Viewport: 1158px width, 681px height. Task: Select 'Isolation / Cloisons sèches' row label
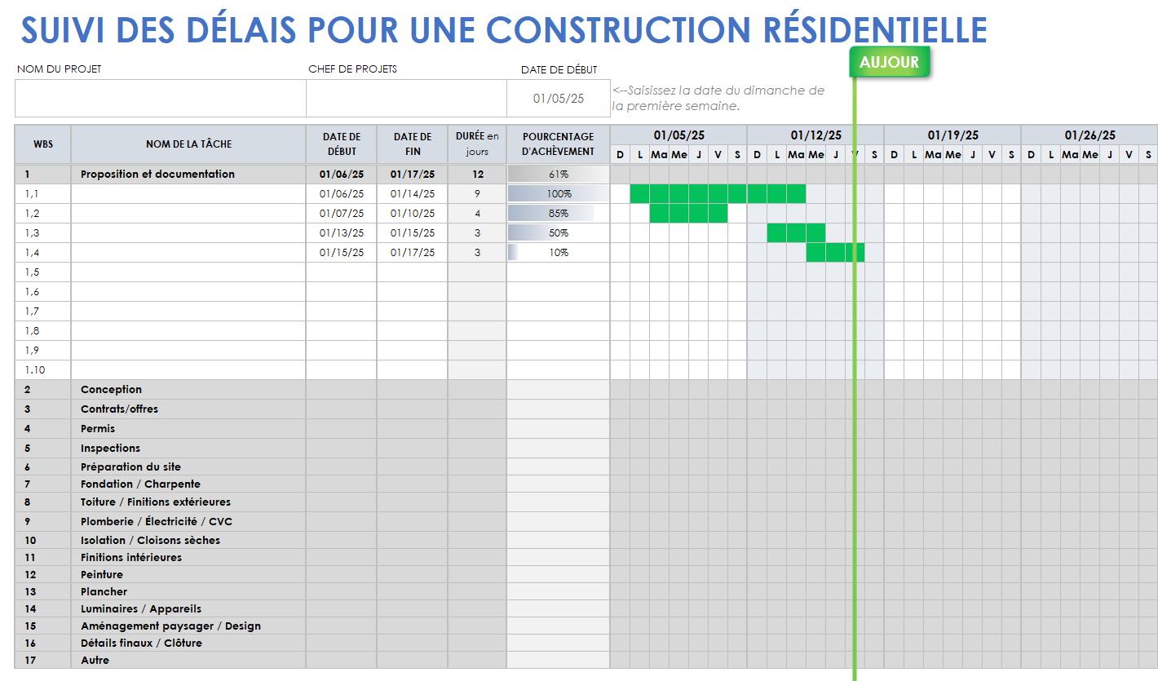pyautogui.click(x=150, y=541)
